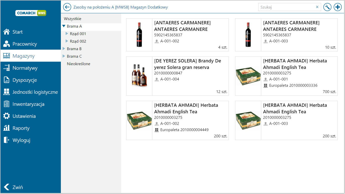This screenshot has height=194, width=345.
Task: Collapse sidebar with Zwiń label
Action: [x=18, y=187]
